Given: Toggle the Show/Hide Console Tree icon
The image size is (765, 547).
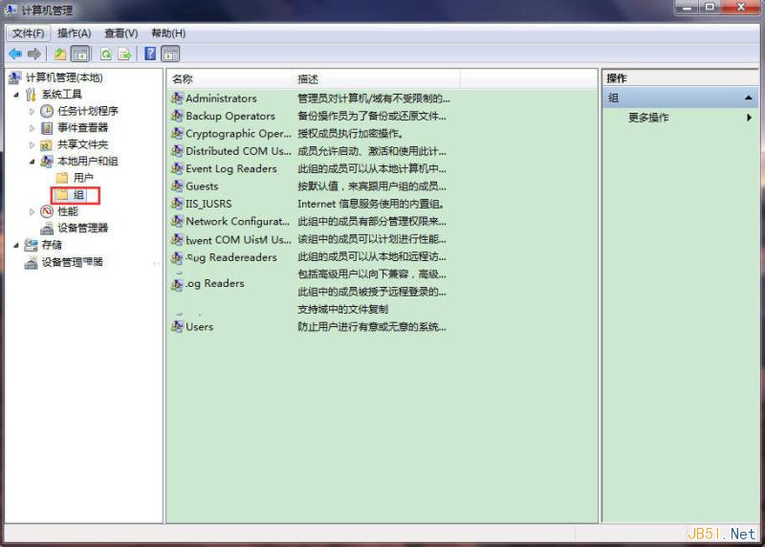Looking at the screenshot, I should click(80, 54).
